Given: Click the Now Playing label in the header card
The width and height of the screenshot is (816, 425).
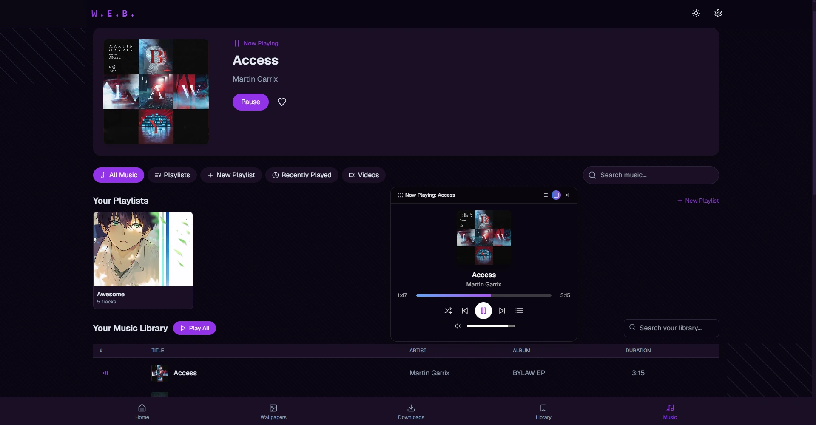Looking at the screenshot, I should [x=261, y=43].
